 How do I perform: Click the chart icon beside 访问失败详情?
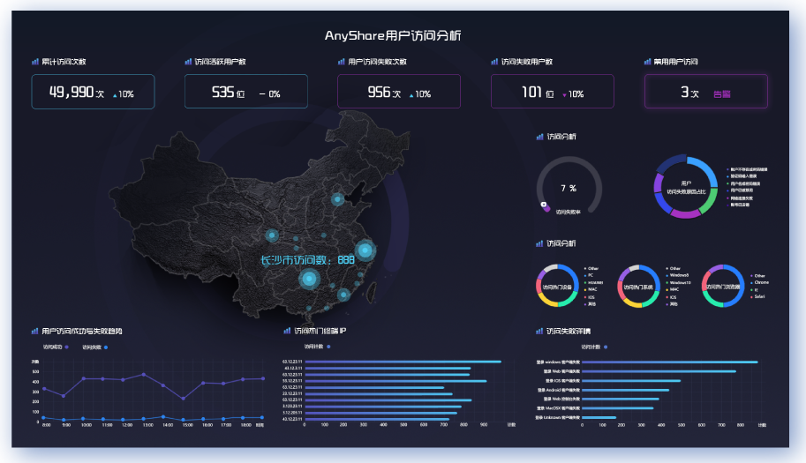(x=539, y=331)
